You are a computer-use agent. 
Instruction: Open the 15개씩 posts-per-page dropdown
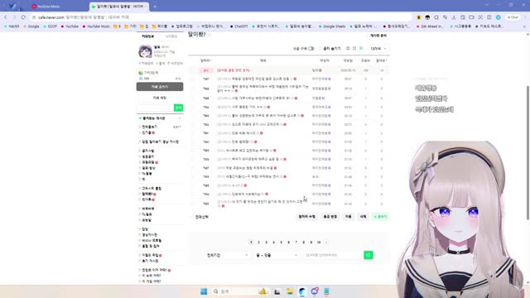378,49
